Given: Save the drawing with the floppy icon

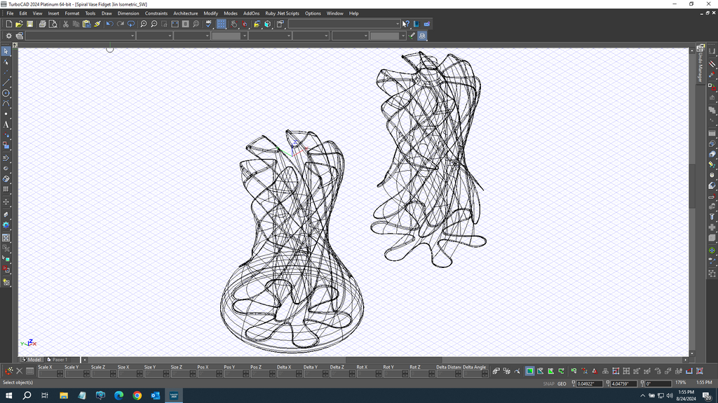Looking at the screenshot, I should [x=29, y=24].
